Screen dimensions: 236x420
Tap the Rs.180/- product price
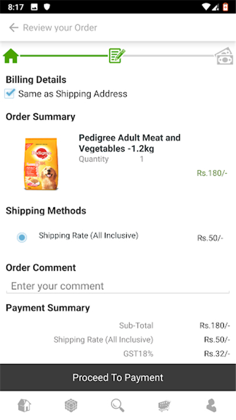coord(212,173)
